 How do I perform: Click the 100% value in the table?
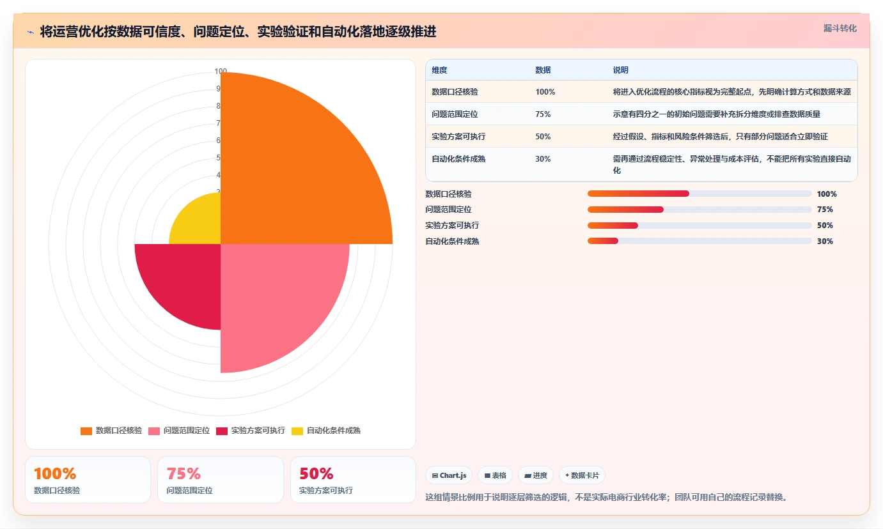[x=545, y=92]
